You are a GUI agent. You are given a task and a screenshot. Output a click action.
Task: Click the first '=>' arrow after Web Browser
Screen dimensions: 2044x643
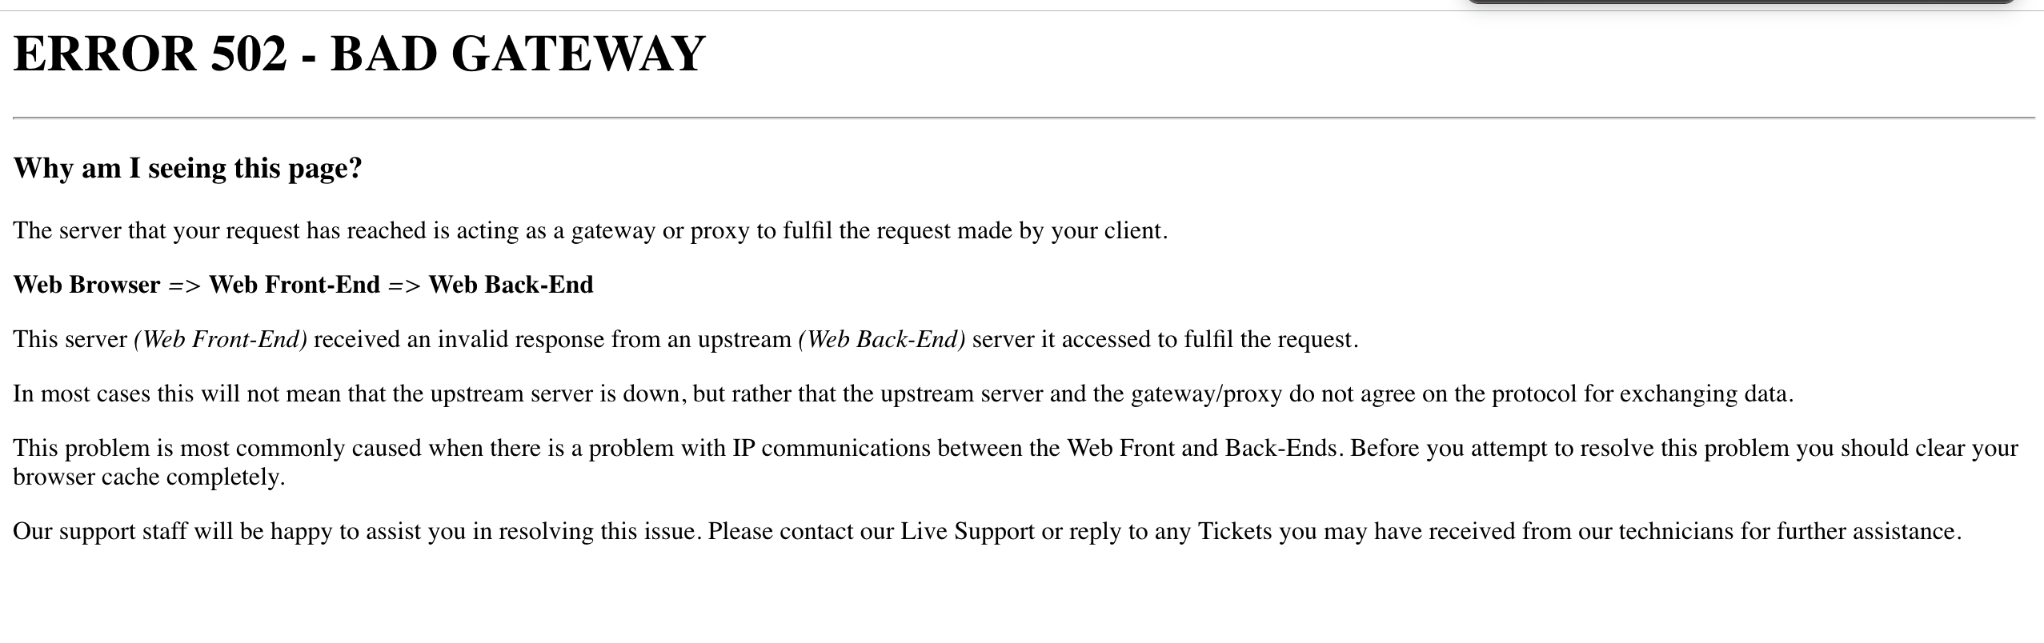pyautogui.click(x=185, y=286)
